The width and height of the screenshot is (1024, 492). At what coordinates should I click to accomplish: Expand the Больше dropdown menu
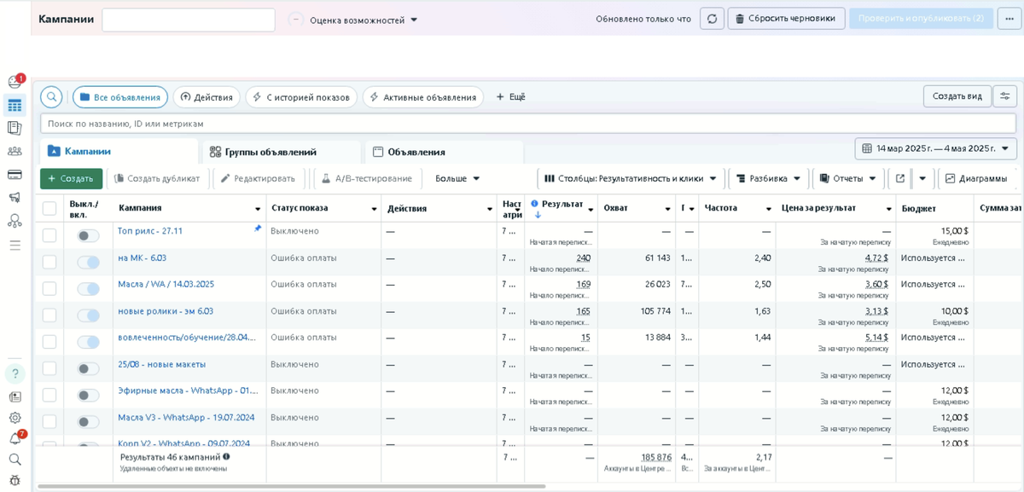457,178
